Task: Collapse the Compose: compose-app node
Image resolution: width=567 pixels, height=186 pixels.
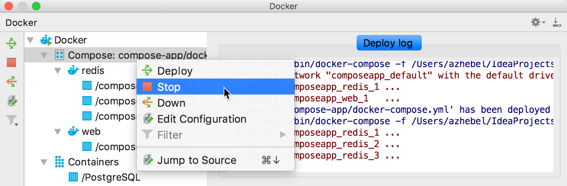Action: point(44,55)
